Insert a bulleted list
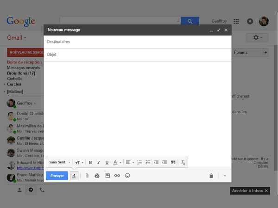 [x=148, y=162]
